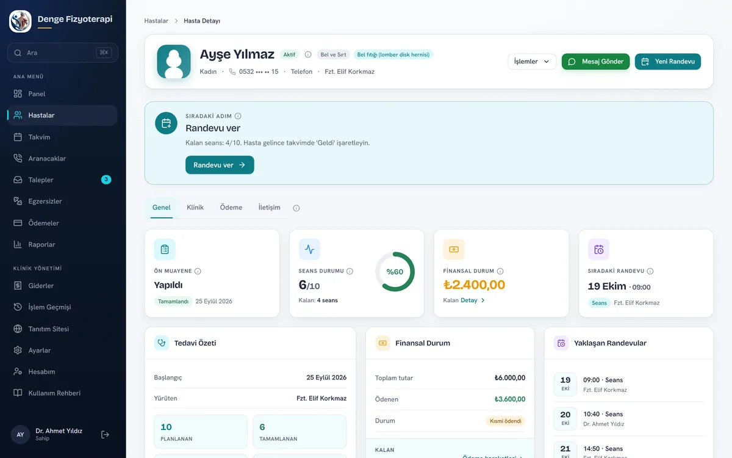This screenshot has width=732, height=458.
Task: Switch to the Klinik tab
Action: coord(195,208)
